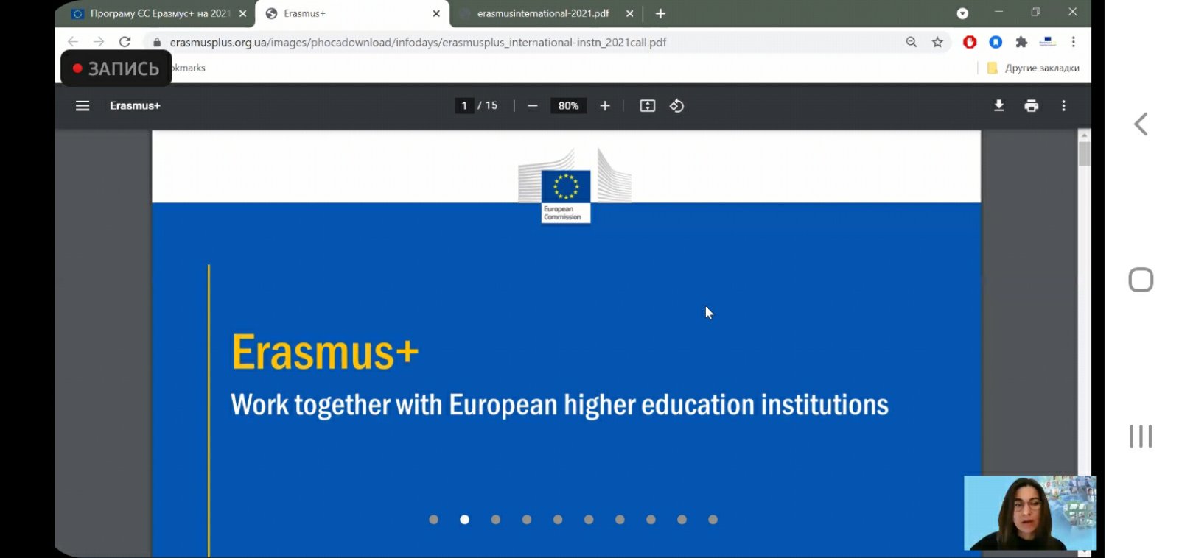Viewport: 1179px width, 558px height.
Task: Click the ЗАПИСЬ recording indicator
Action: point(116,68)
